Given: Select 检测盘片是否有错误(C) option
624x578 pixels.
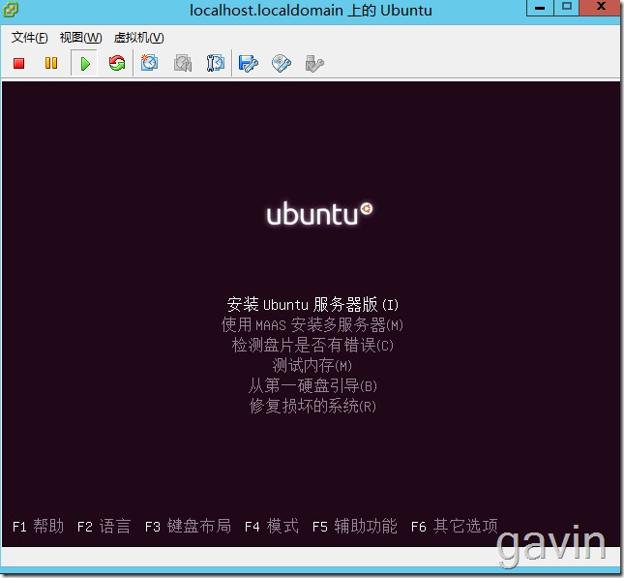Looking at the screenshot, I should click(312, 346).
